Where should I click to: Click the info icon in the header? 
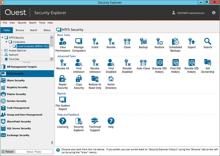(214, 13)
